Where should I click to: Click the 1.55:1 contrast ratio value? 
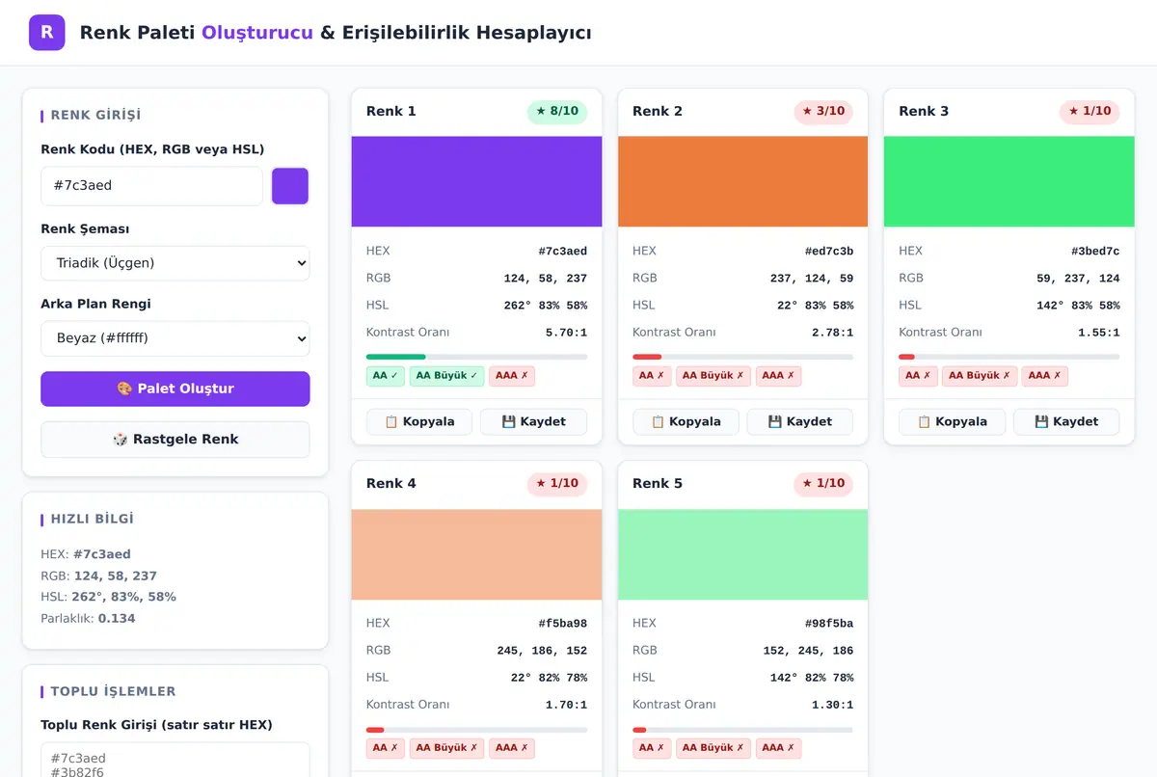click(x=1098, y=333)
